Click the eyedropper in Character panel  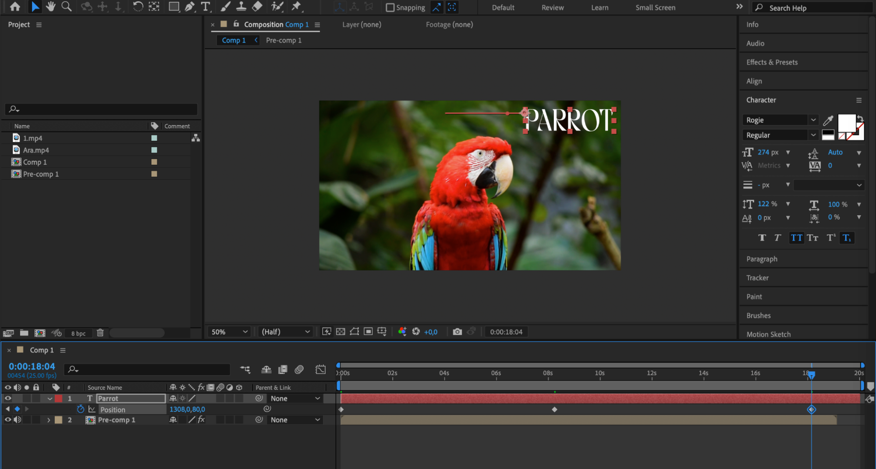click(828, 120)
